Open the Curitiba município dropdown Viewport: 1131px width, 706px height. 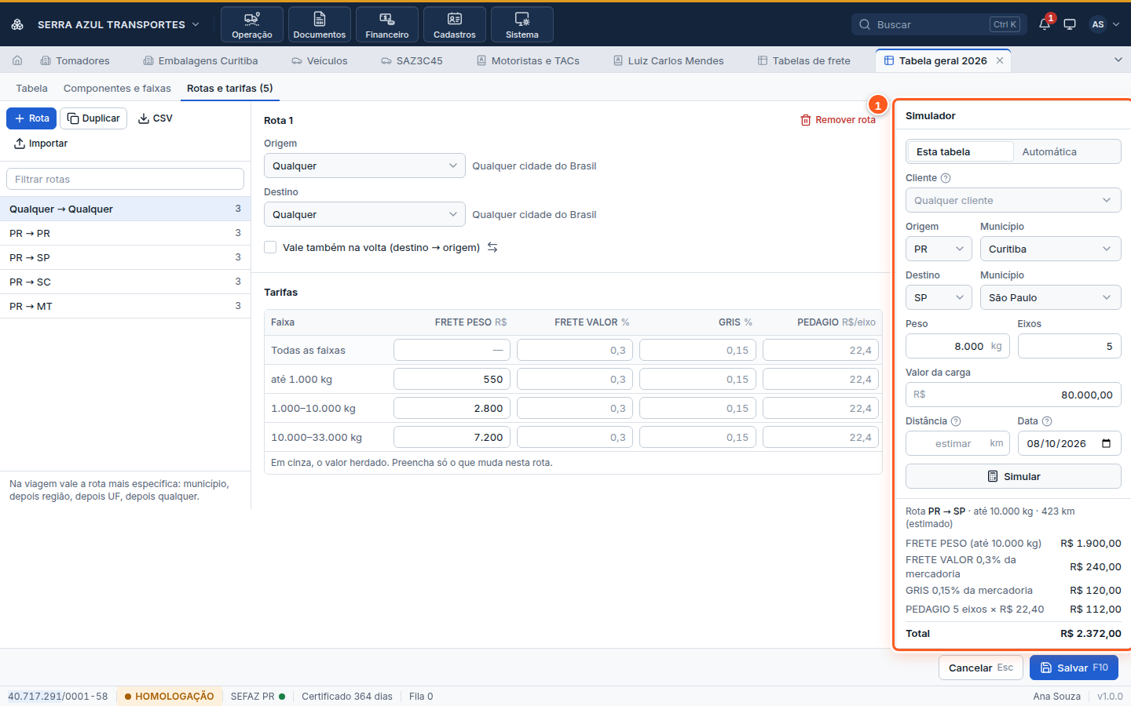[x=1051, y=249]
